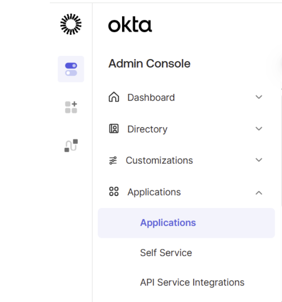The image size is (282, 302).
Task: Open the add apps grid-plus icon
Action: (x=71, y=107)
